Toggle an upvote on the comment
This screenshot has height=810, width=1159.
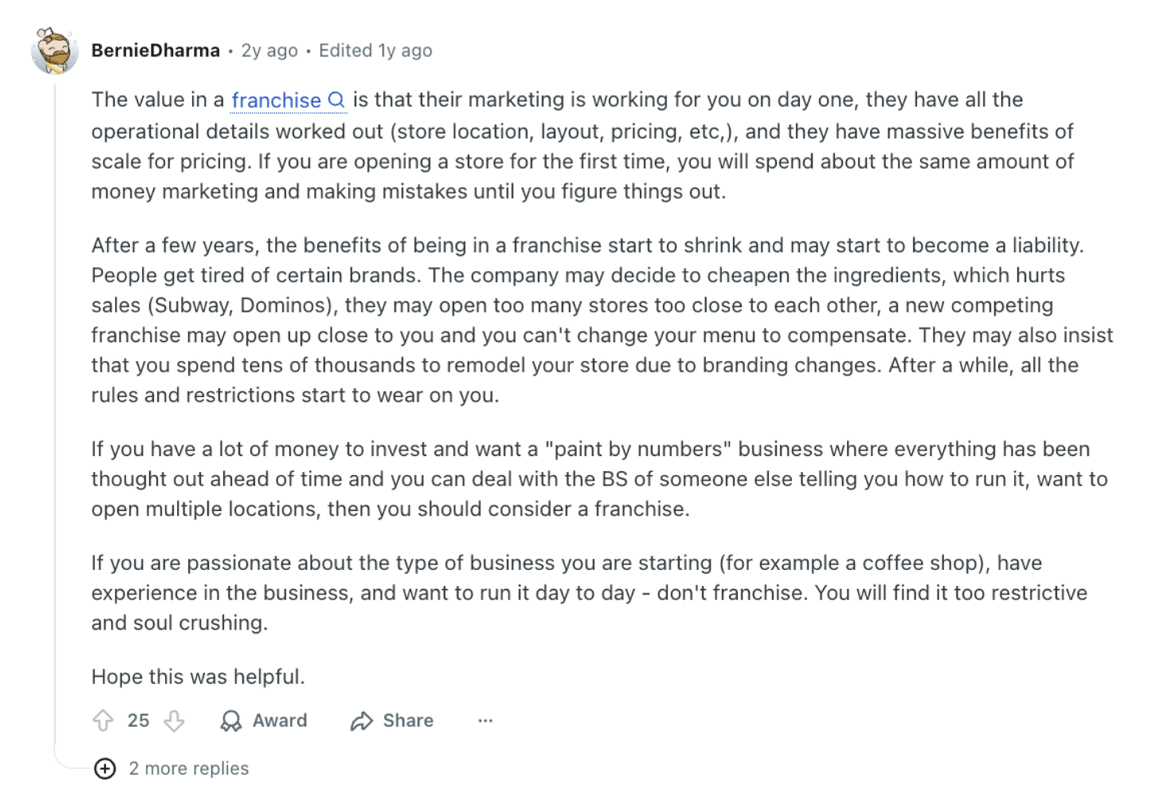[103, 720]
